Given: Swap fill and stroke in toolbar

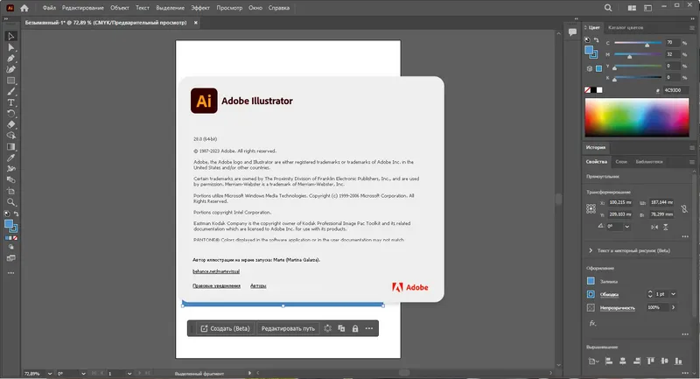Looking at the screenshot, I should point(16,214).
